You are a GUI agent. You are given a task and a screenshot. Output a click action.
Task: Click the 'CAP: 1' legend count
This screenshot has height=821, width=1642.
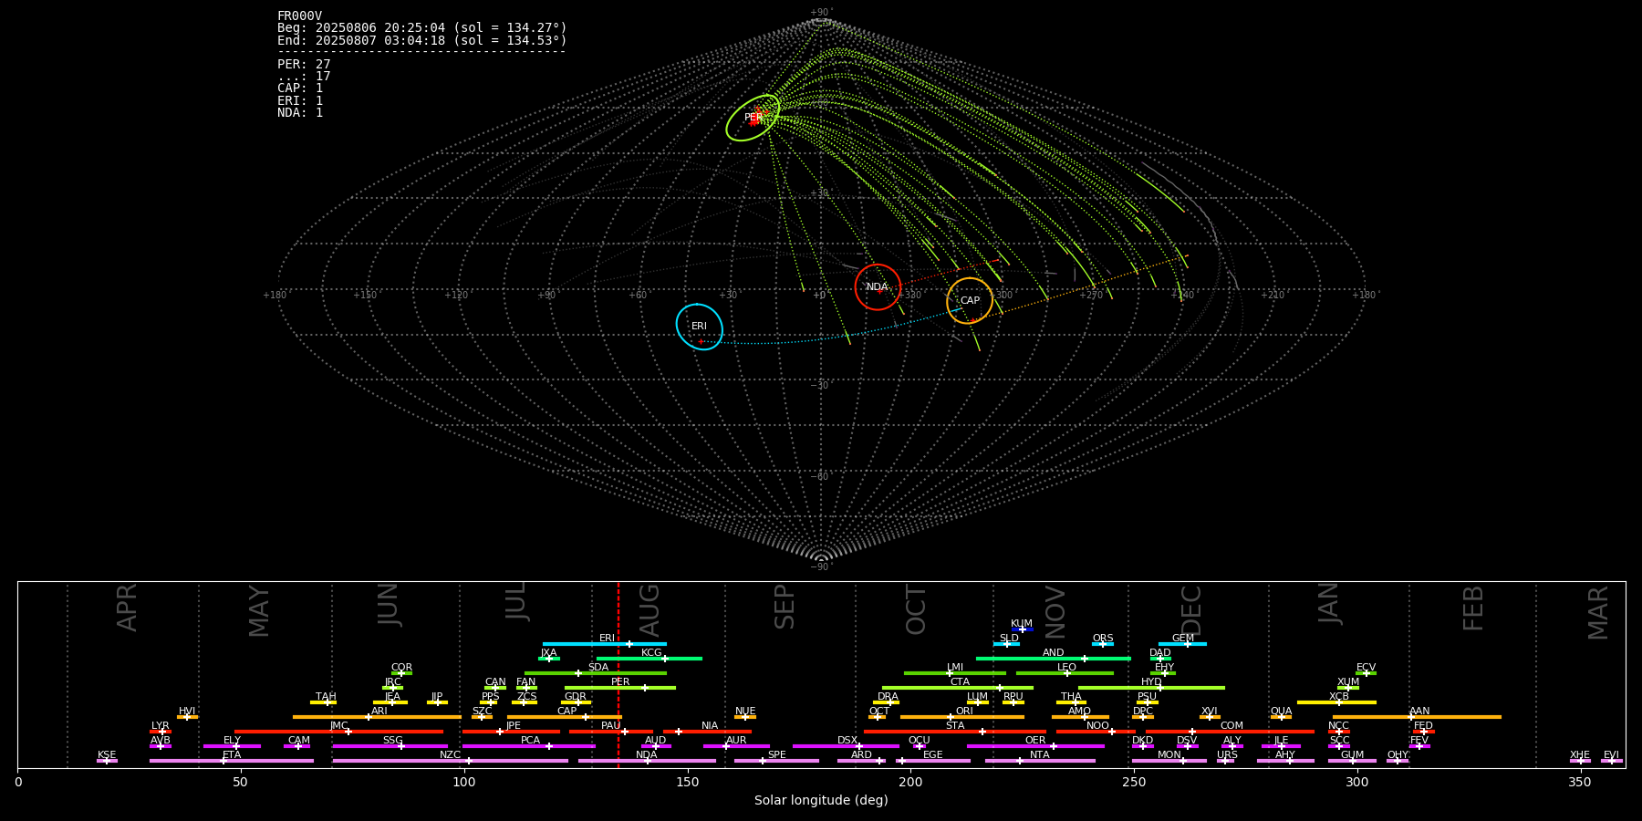pos(300,88)
